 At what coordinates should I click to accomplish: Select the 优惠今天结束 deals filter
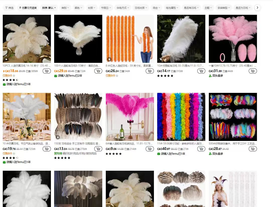click(x=28, y=8)
